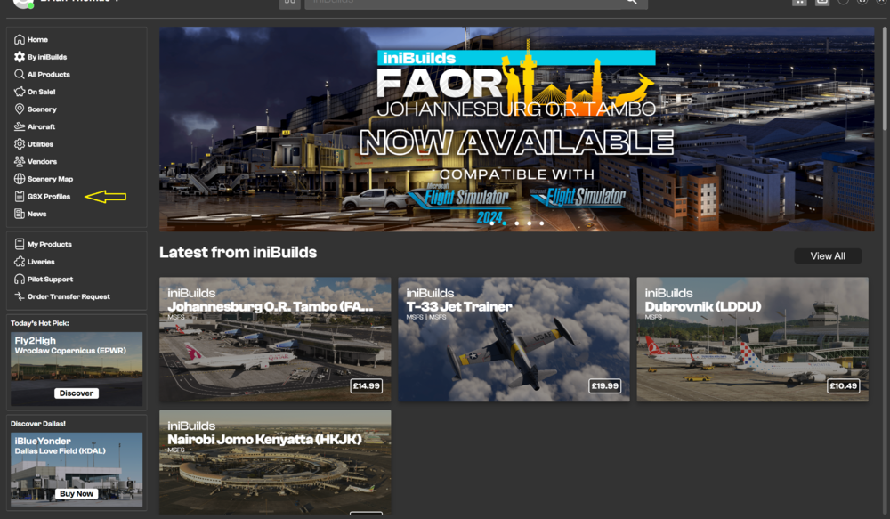Open the News sidebar entry
This screenshot has width=890, height=519.
pos(36,214)
